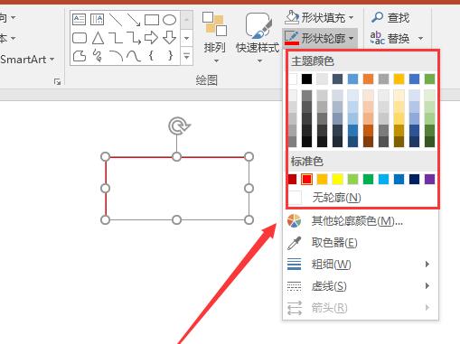460x344 pixels.
Task: Pick highlighted red standard color
Action: [306, 179]
